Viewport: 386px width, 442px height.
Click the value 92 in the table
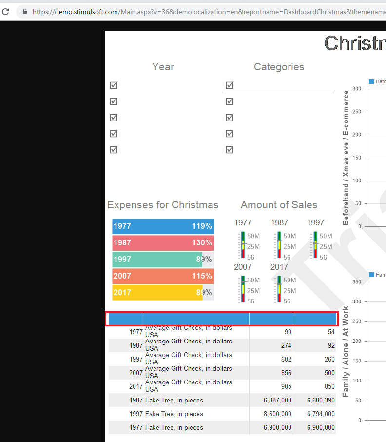click(x=331, y=345)
